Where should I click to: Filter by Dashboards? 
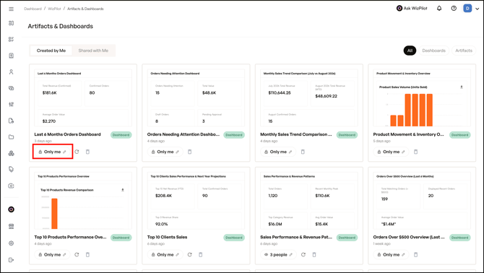tap(433, 51)
